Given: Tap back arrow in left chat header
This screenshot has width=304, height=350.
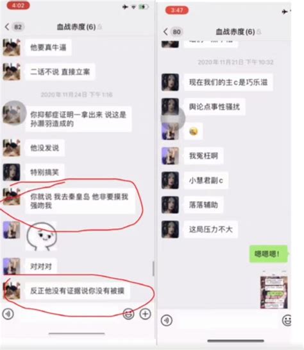Looking at the screenshot, I should [x=7, y=27].
